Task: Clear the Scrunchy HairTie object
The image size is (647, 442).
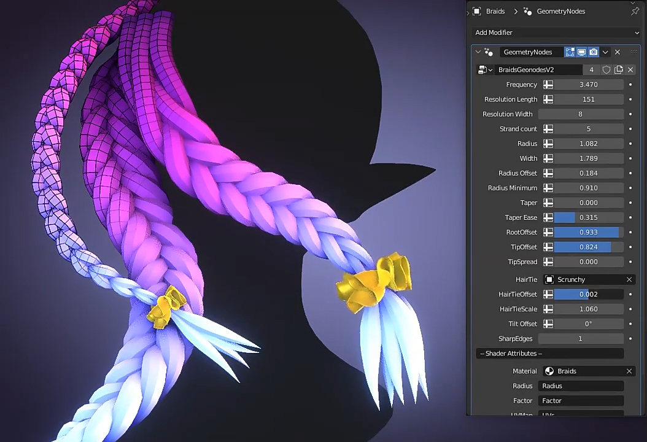Action: pyautogui.click(x=629, y=279)
